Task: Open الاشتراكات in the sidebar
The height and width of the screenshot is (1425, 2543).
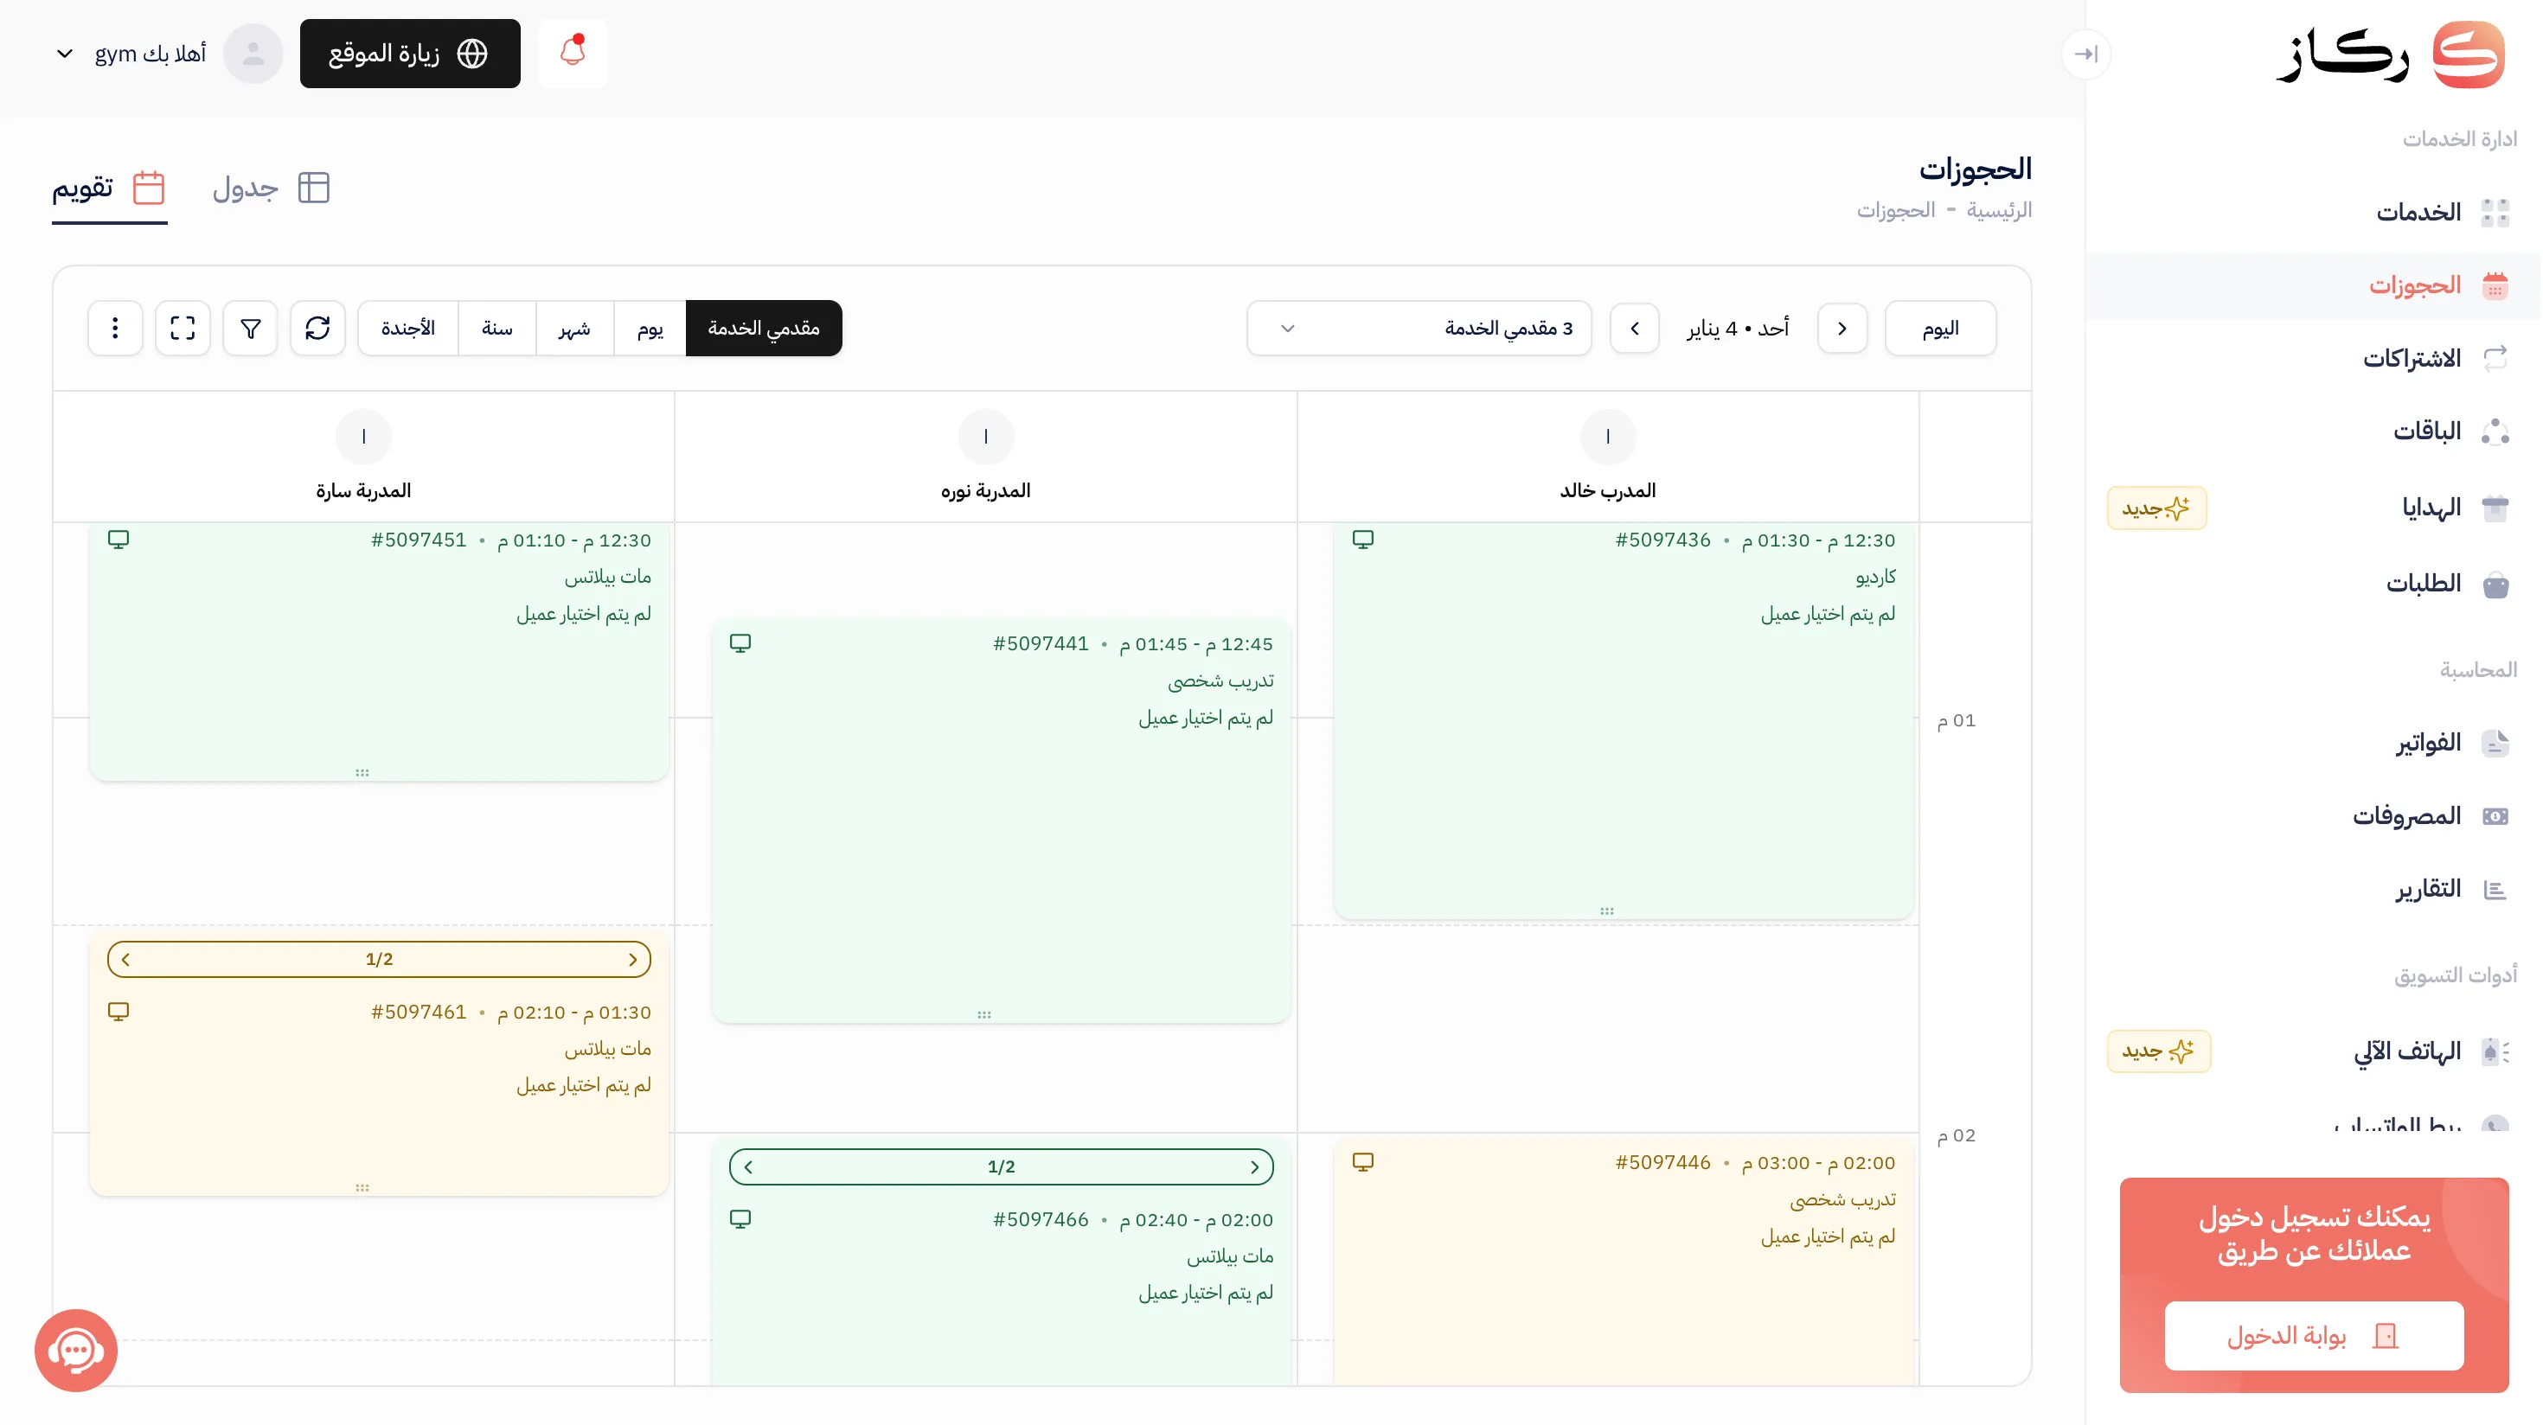Action: pyautogui.click(x=2411, y=358)
